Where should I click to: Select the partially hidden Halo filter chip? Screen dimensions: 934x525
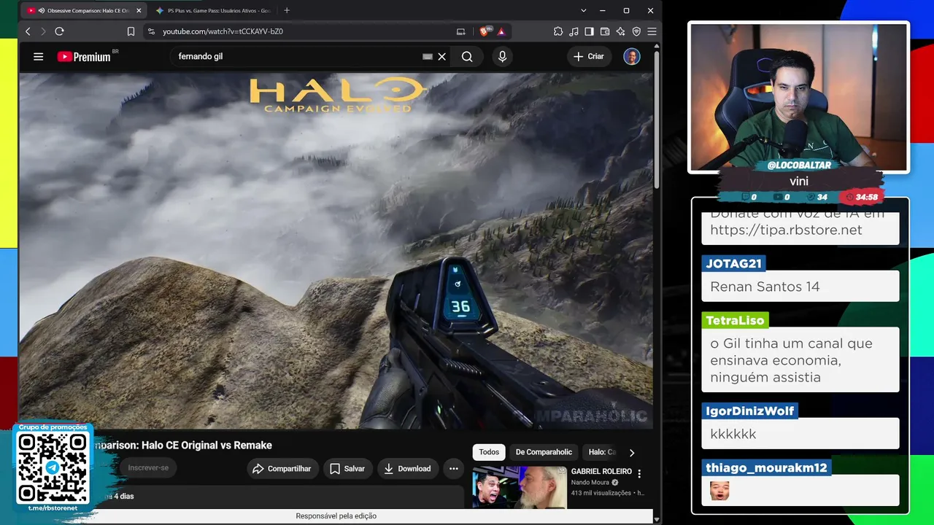coord(601,452)
